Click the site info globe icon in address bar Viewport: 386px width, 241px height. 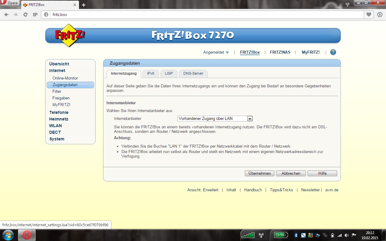(46, 14)
